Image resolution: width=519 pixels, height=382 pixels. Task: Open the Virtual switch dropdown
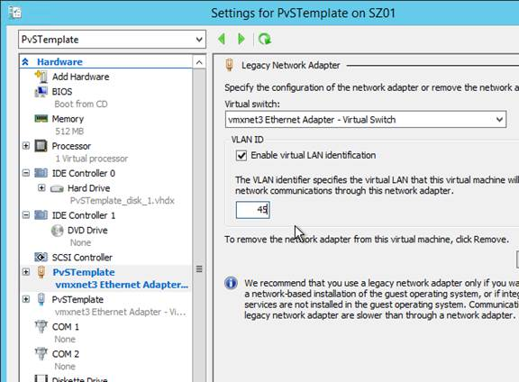[x=366, y=120]
